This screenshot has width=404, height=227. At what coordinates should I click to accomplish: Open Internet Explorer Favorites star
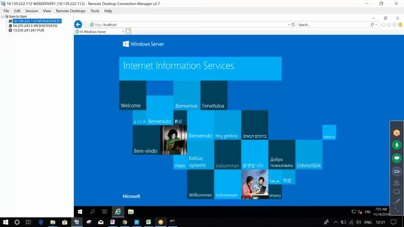pos(389,25)
